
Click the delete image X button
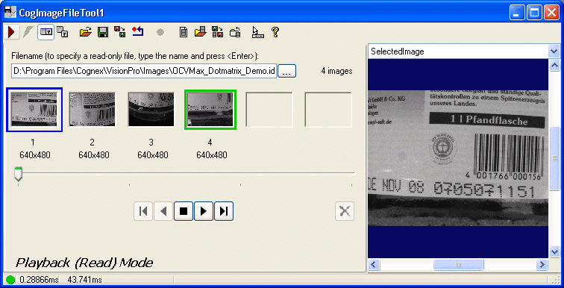(345, 211)
